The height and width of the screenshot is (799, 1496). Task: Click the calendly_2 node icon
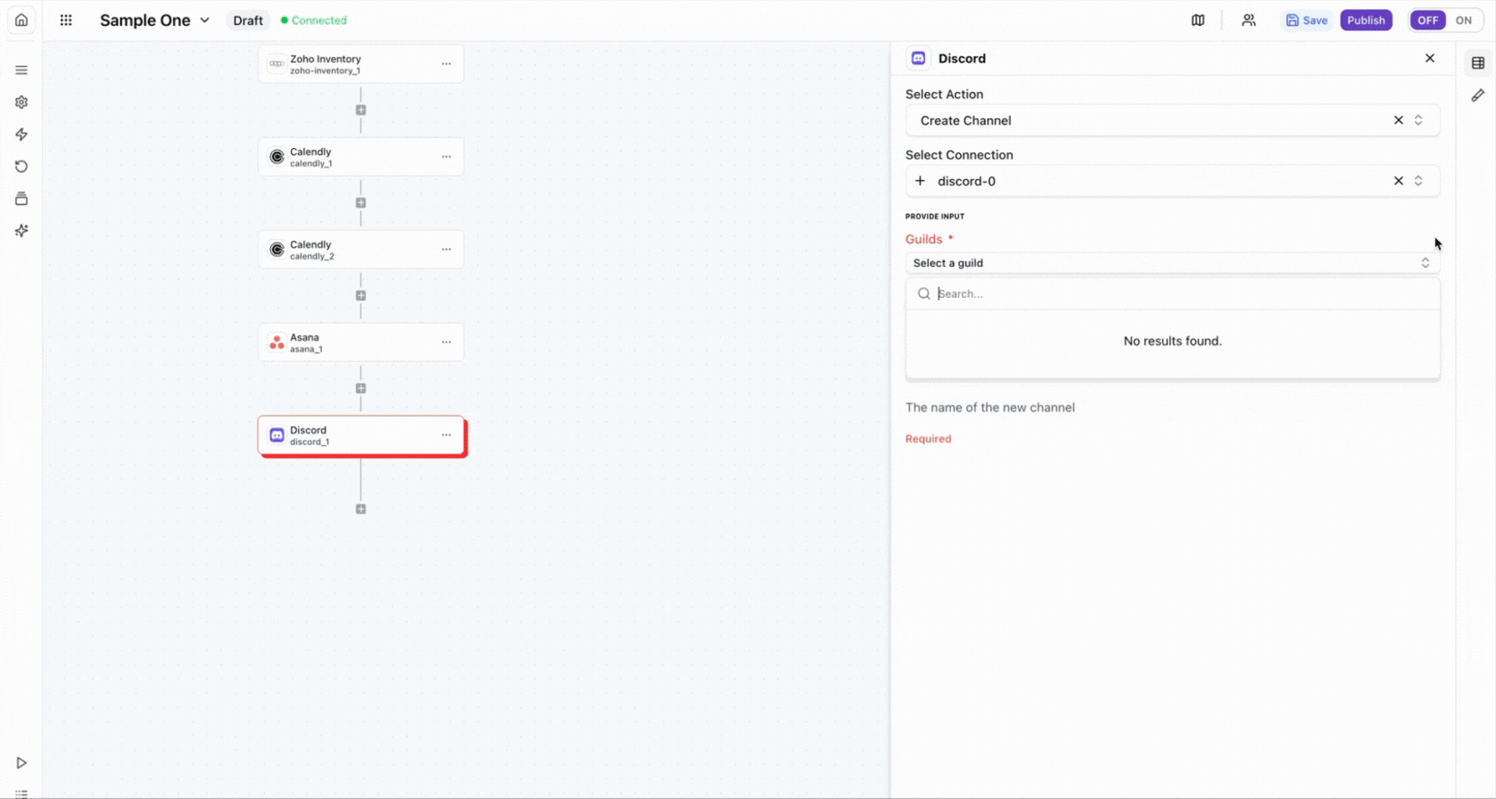[277, 250]
